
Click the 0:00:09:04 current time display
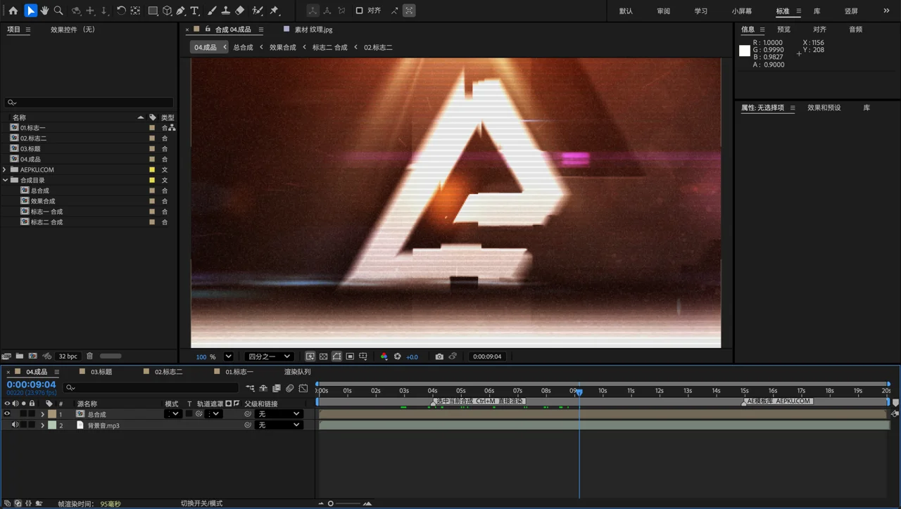31,385
